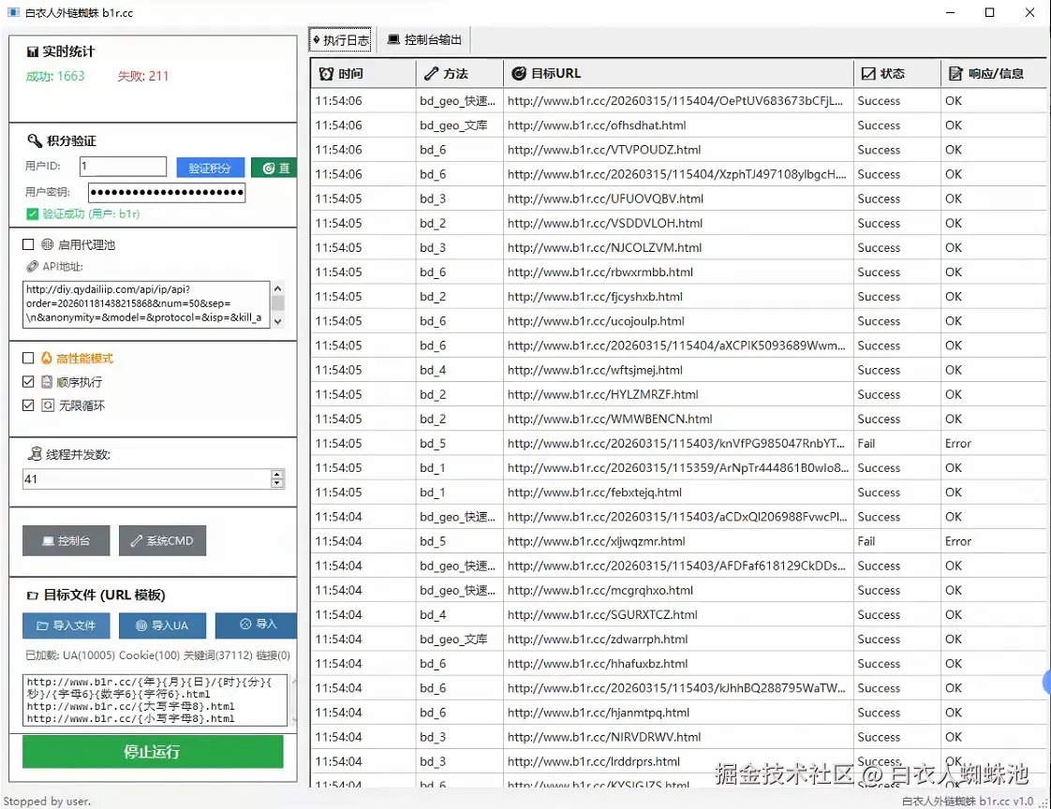Sort by the 状态 column header
The width and height of the screenshot is (1051, 809).
(x=896, y=74)
